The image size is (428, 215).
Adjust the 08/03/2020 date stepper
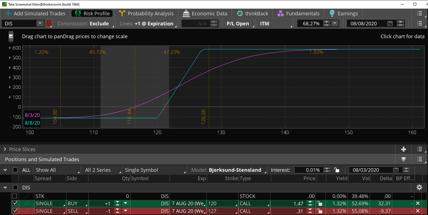(407, 170)
